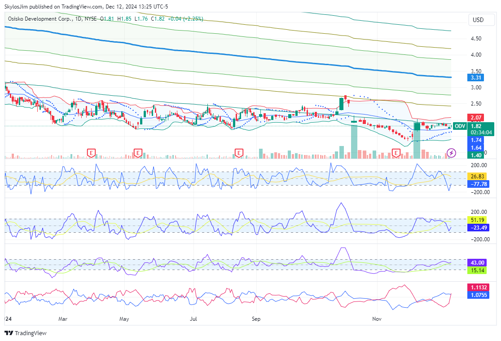This screenshot has width=501, height=341.
Task: Click the 4.50 price axis label
Action: tap(476, 38)
